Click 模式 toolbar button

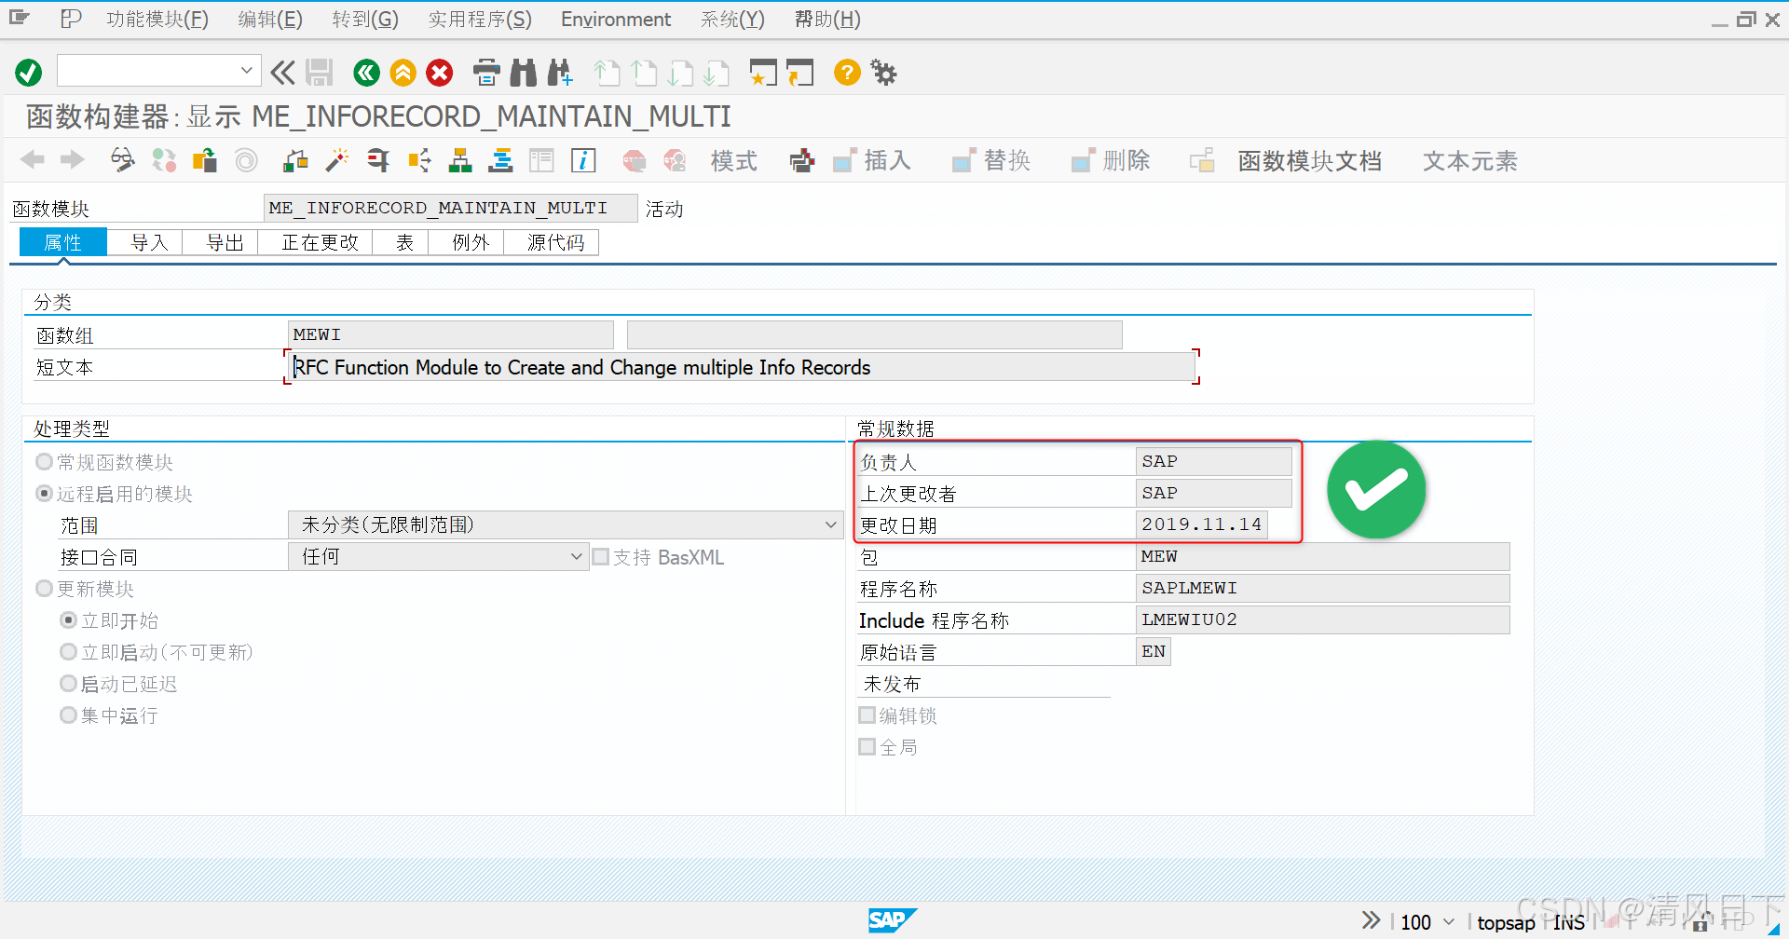pyautogui.click(x=734, y=160)
